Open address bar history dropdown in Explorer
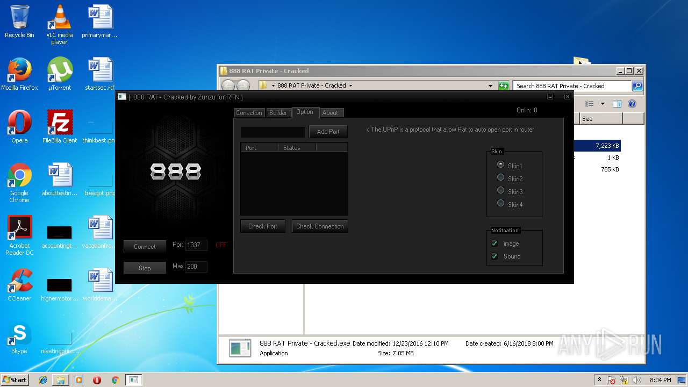 490,86
